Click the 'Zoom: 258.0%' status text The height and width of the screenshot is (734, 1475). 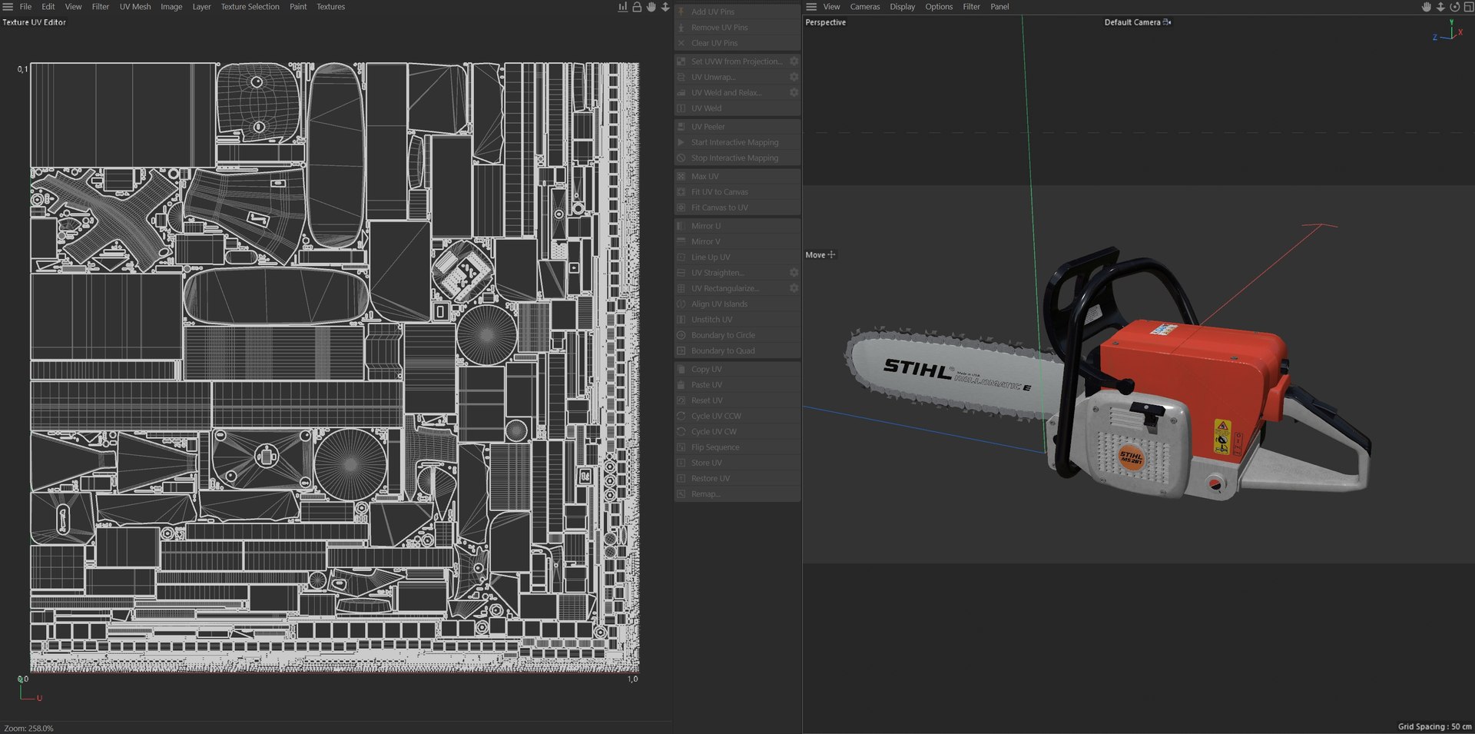pyautogui.click(x=28, y=728)
